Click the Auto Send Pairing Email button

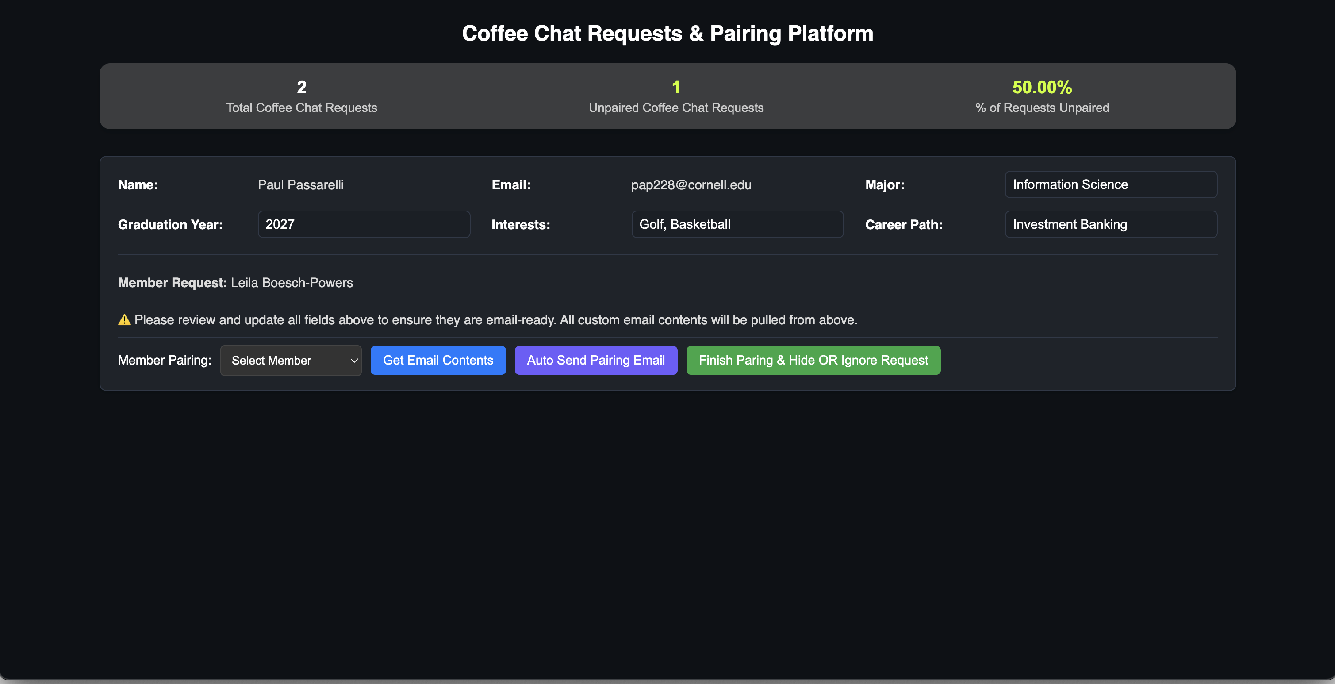tap(595, 361)
